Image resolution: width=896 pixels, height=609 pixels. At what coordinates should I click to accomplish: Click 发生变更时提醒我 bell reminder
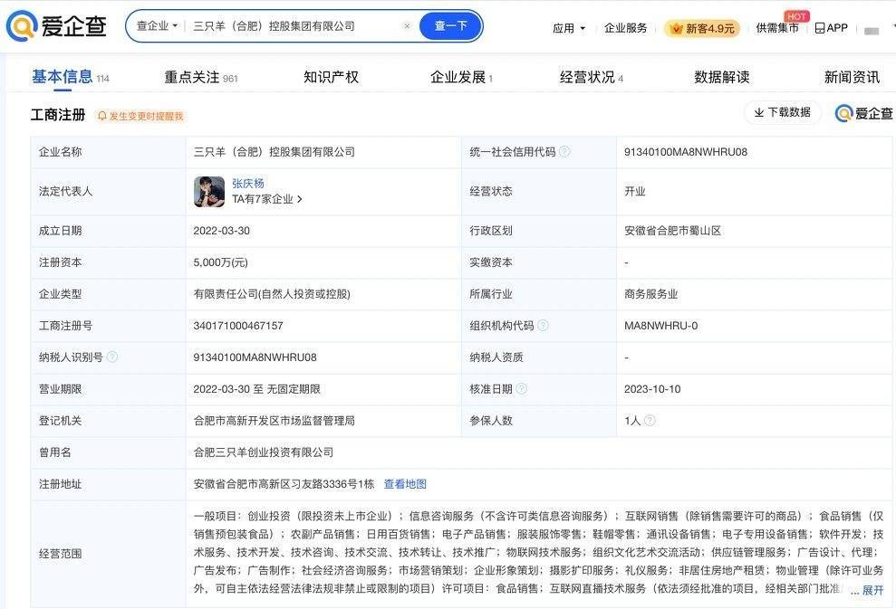pyautogui.click(x=140, y=116)
